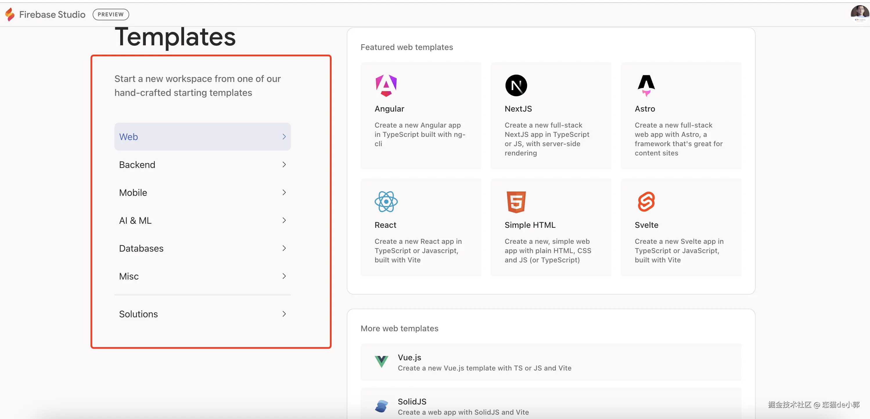Expand the Mobile category chevron
Image resolution: width=870 pixels, height=419 pixels.
(x=284, y=193)
